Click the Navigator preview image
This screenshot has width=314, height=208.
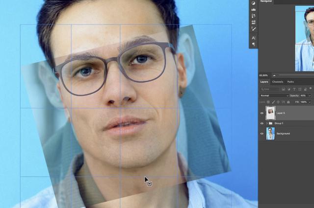[305, 38]
